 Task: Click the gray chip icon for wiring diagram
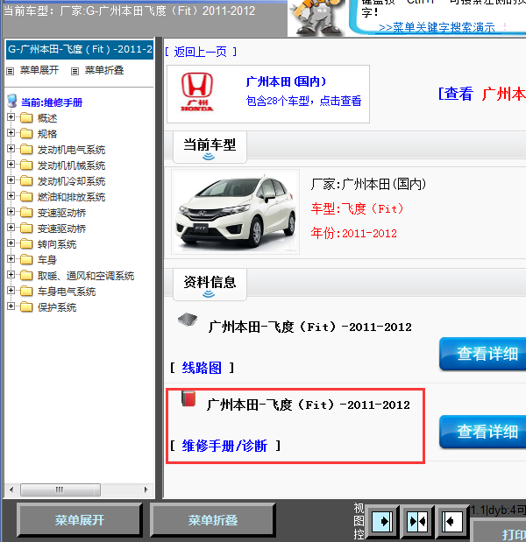[x=188, y=320]
